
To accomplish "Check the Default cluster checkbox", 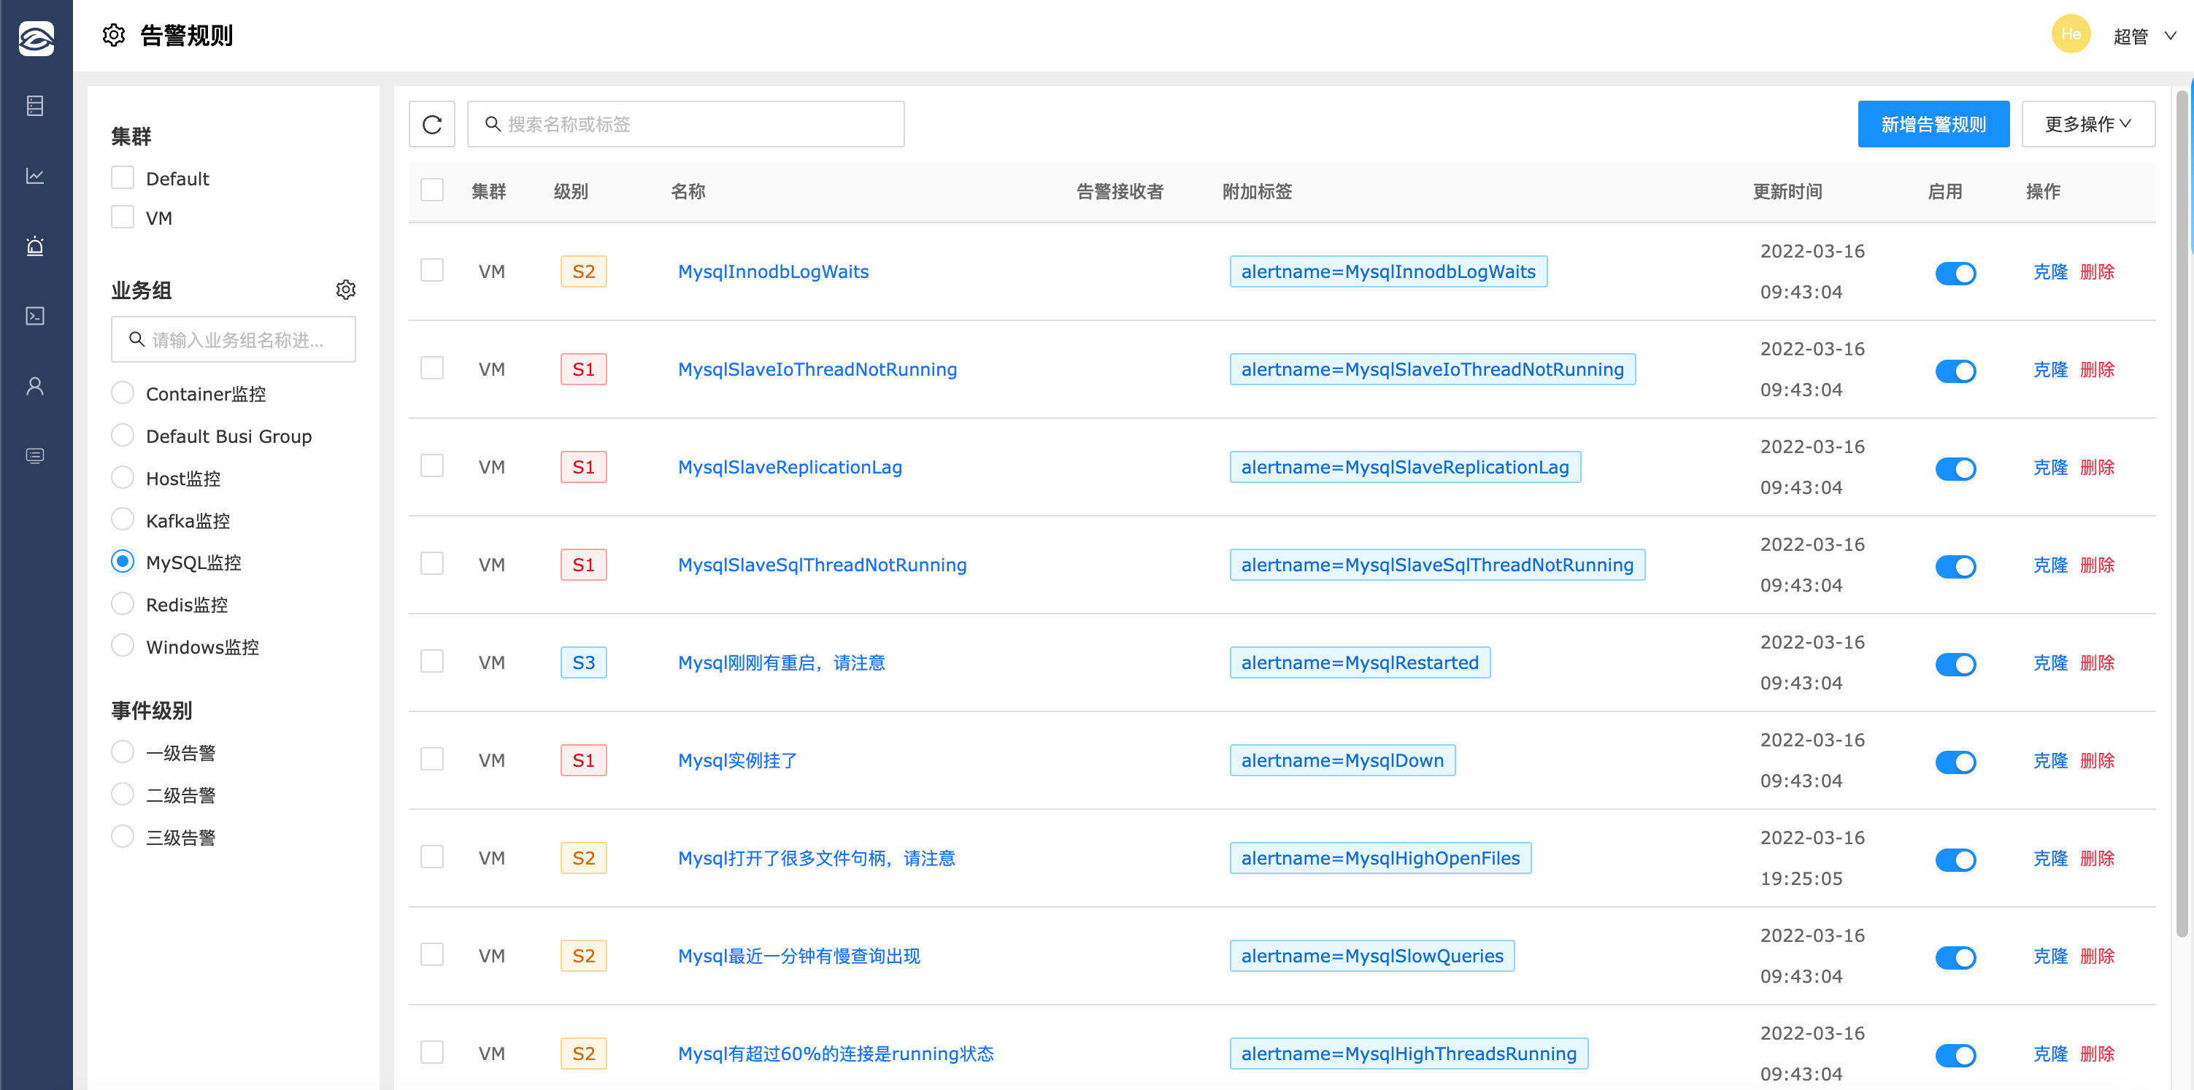I will pos(123,178).
